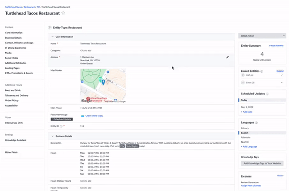This screenshot has width=289, height=191.
Task: Select Today in Scheduled Updates
Action: click(263, 100)
